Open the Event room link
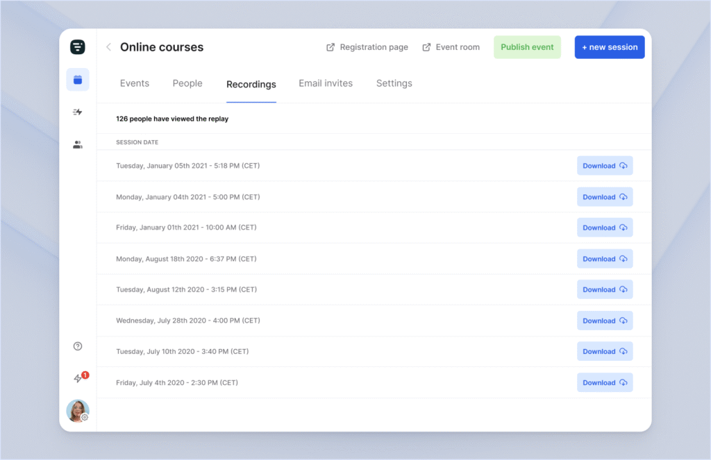The height and width of the screenshot is (460, 711). pyautogui.click(x=451, y=47)
